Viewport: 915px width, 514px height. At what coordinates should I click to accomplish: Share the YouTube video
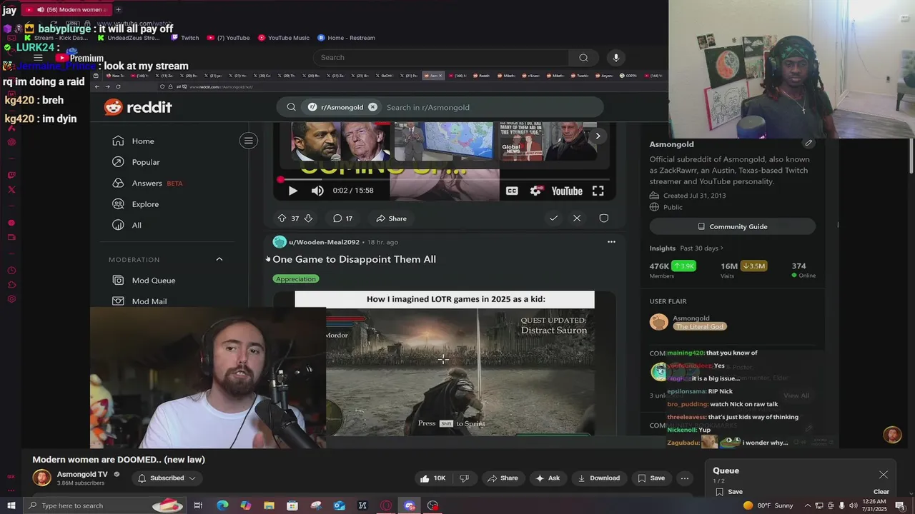tap(501, 478)
